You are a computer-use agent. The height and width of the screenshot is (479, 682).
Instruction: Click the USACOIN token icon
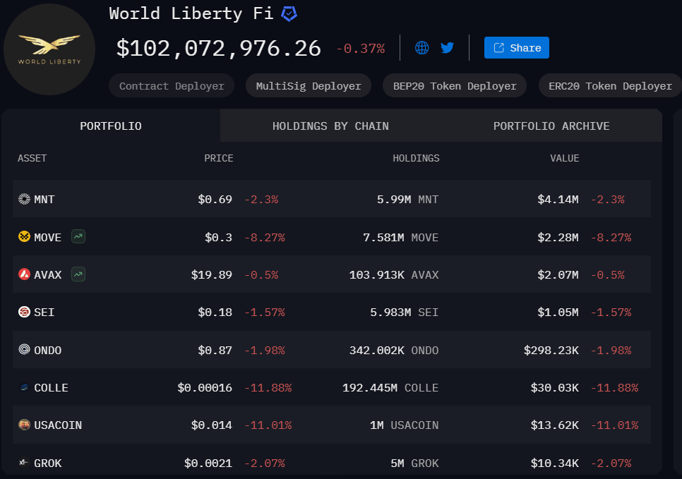click(x=24, y=424)
